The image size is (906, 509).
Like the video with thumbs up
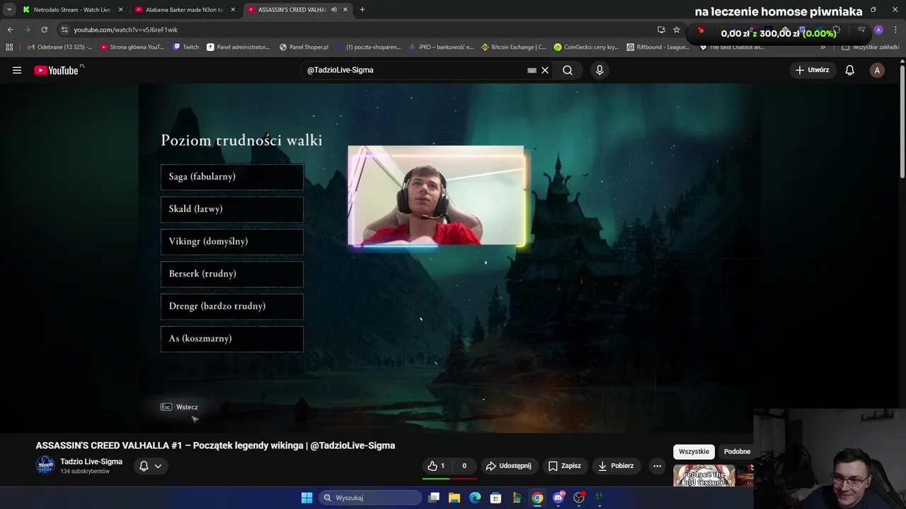click(436, 466)
